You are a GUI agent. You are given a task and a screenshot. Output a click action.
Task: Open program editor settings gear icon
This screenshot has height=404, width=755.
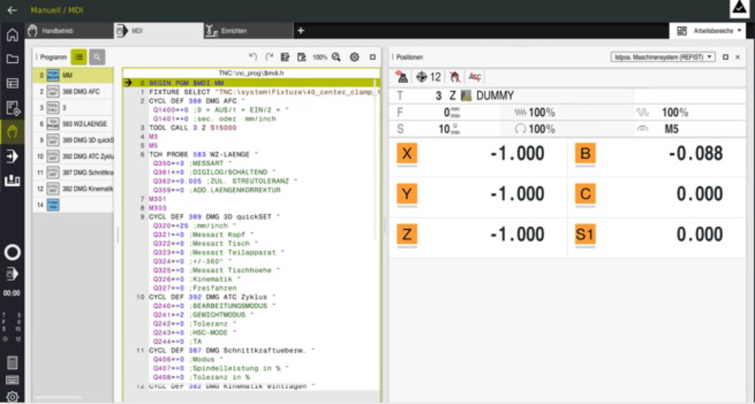(x=355, y=58)
